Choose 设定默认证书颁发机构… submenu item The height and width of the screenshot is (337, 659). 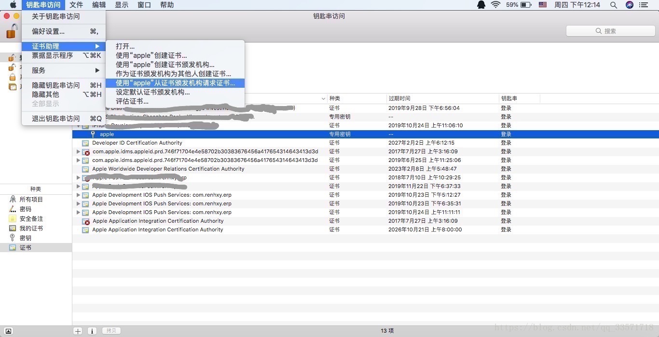175,92
